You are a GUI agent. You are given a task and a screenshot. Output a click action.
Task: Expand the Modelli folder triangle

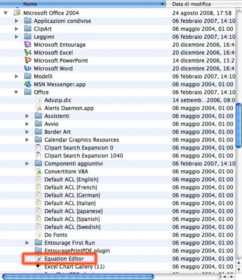[16, 76]
